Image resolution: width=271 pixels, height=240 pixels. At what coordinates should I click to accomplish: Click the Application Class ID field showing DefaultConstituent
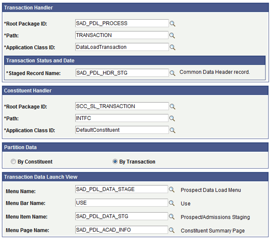[122, 130]
